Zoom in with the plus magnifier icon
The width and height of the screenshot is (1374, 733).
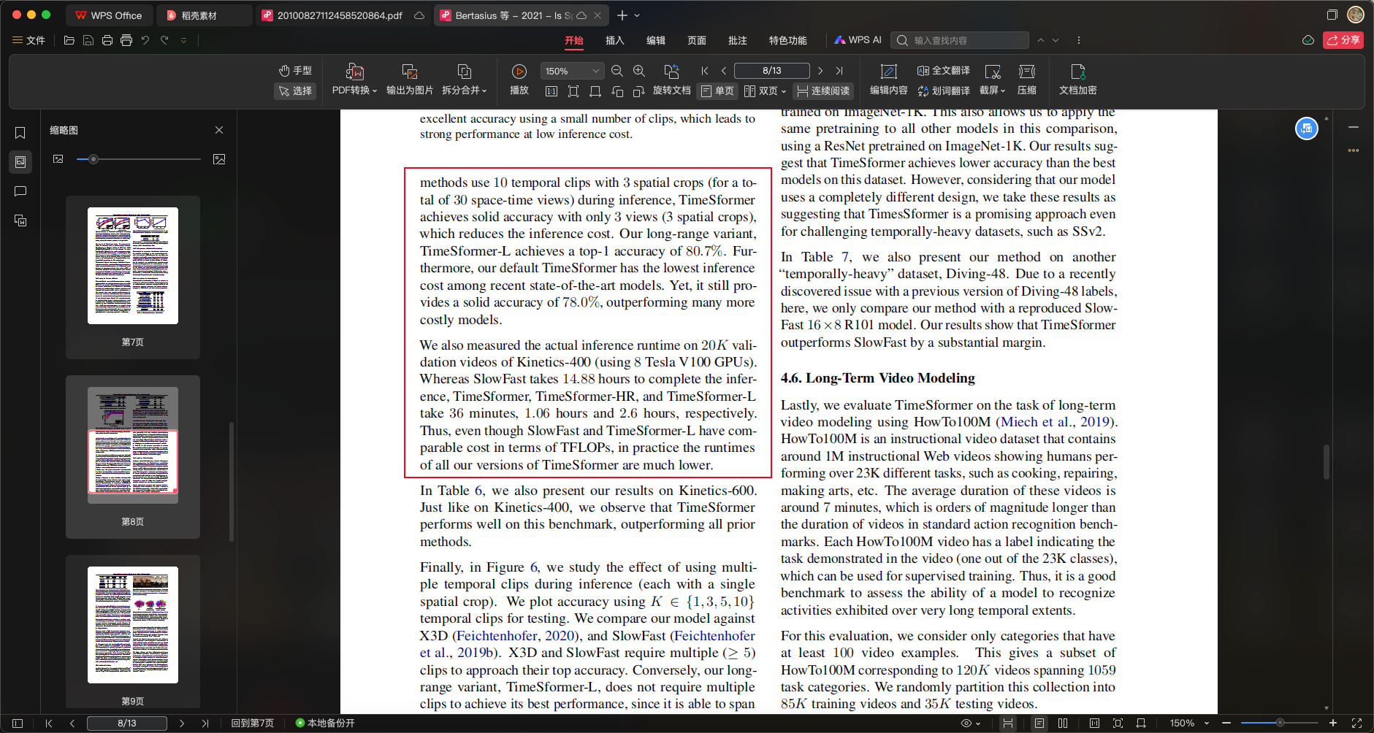point(639,71)
